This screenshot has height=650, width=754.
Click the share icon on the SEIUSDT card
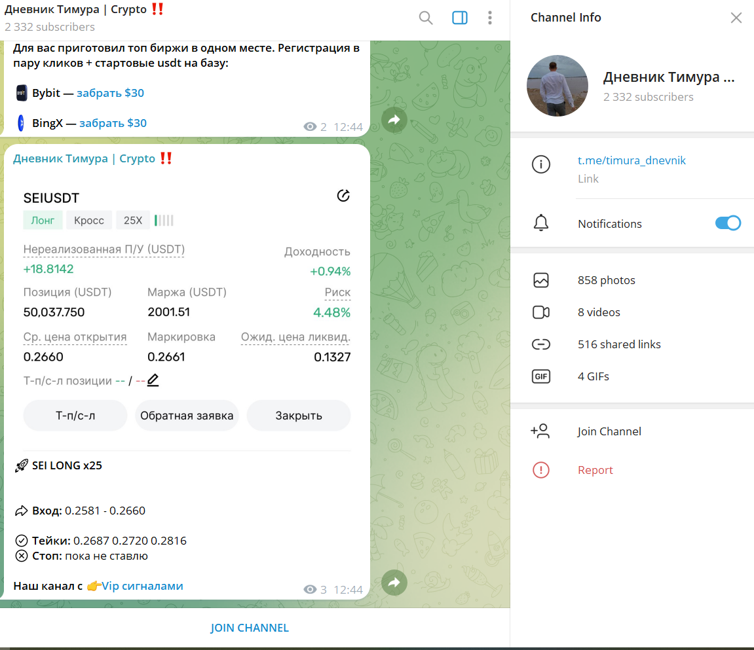click(343, 196)
